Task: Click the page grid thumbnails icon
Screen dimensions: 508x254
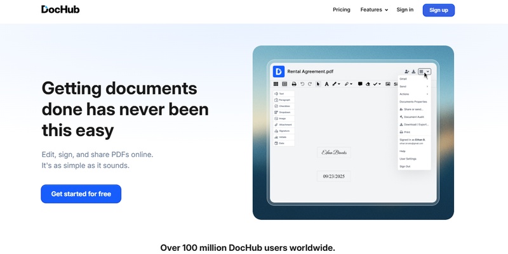Action: tap(276, 84)
